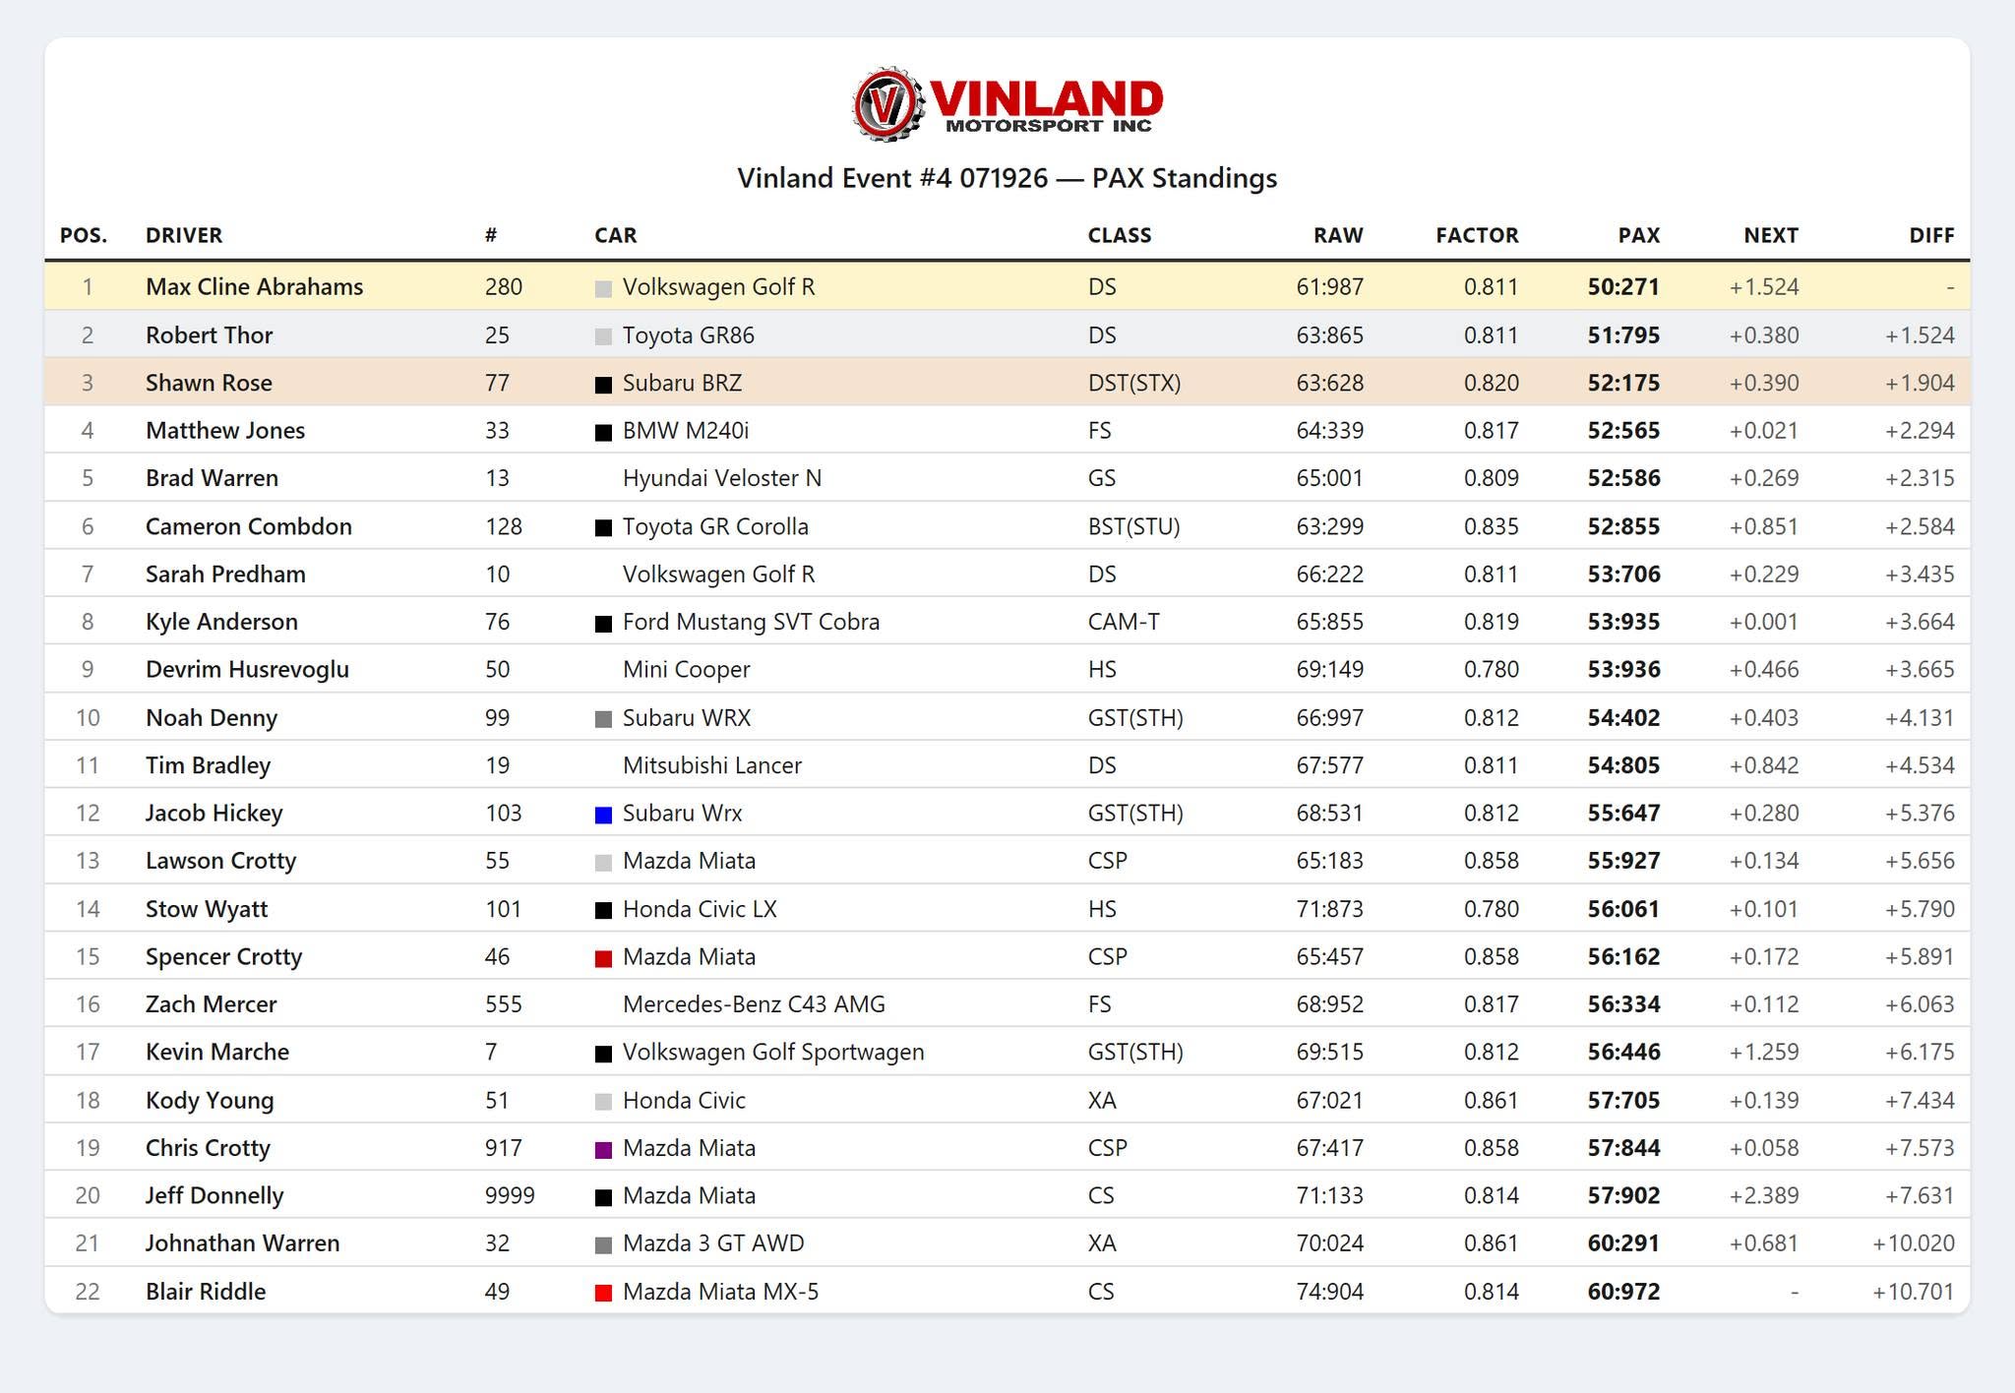Click the Vinland Motorsport logo
2015x1393 pixels.
point(1007,103)
